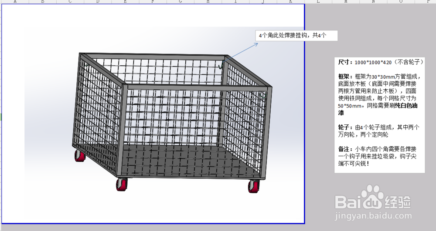
Task: Select column K header
Action: [290, 1]
